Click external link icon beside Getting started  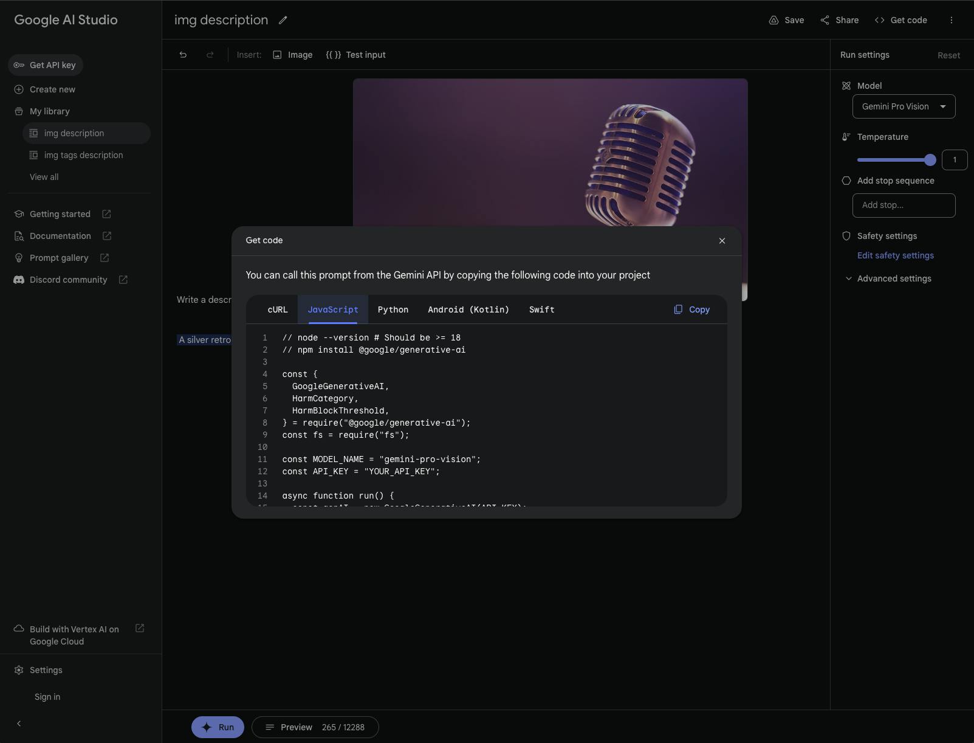pos(106,214)
